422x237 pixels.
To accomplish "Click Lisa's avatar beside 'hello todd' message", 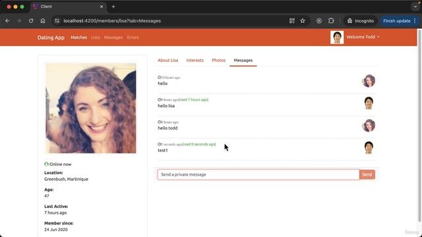I will (x=369, y=125).
